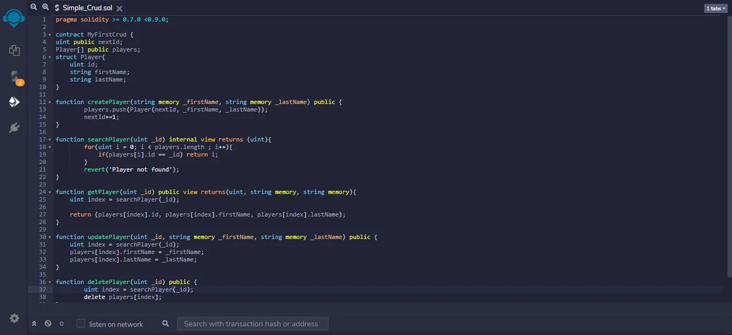
Task: Click the 'Player[] public players;' line
Action: tap(98, 49)
